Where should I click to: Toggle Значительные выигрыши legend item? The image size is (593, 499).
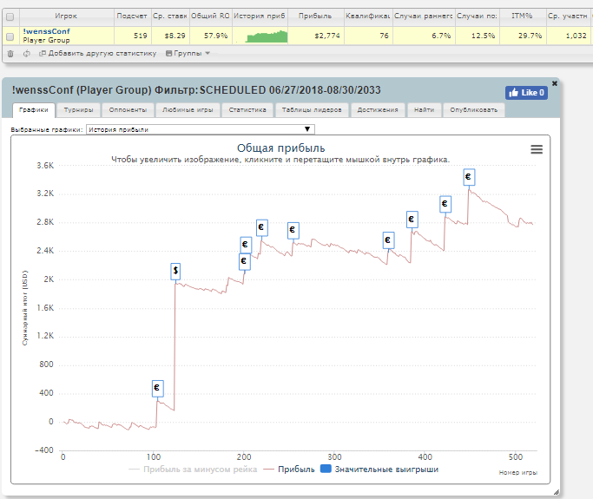(x=379, y=469)
